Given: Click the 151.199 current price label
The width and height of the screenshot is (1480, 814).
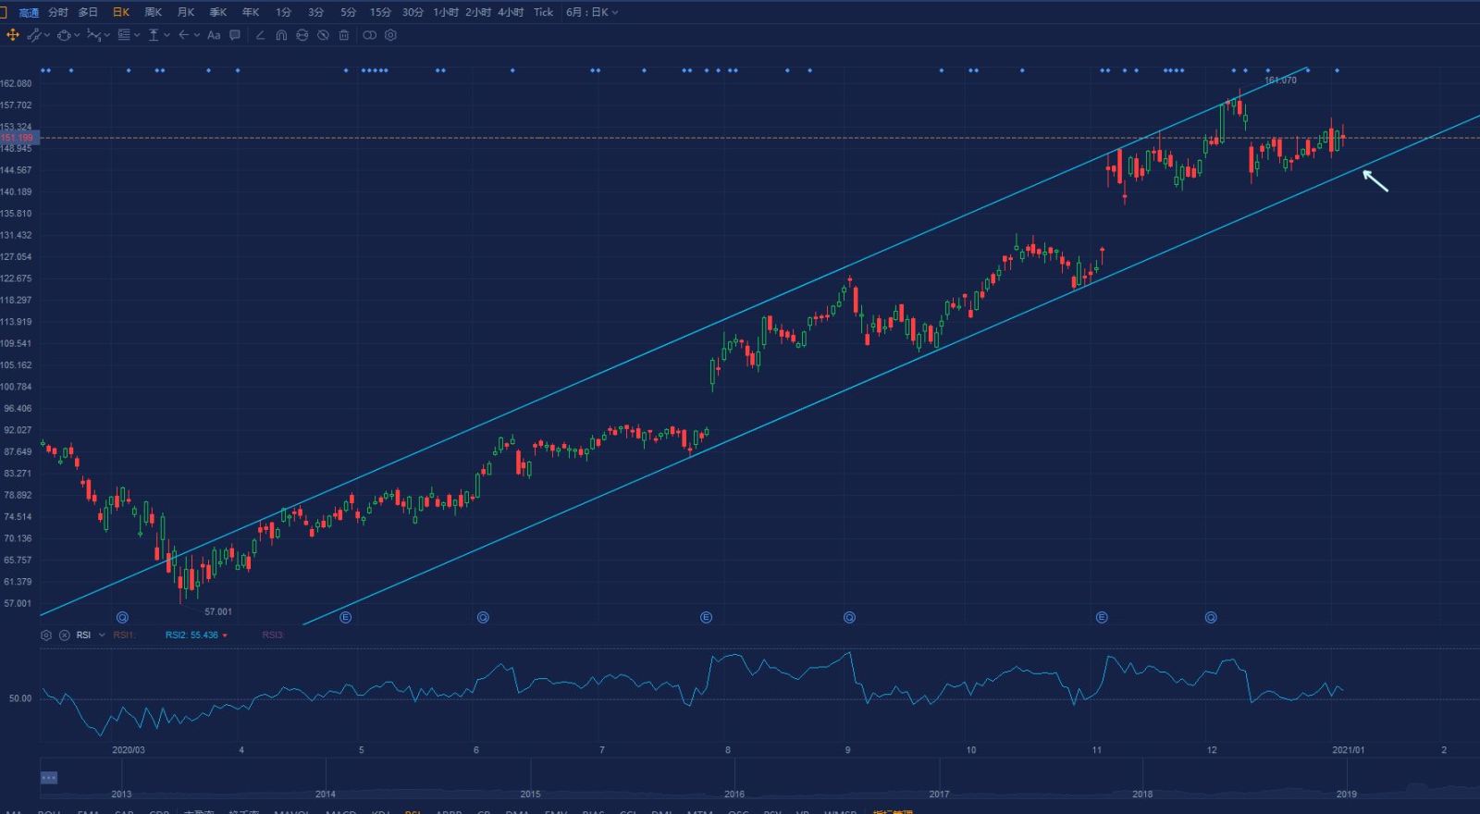Looking at the screenshot, I should (x=18, y=138).
